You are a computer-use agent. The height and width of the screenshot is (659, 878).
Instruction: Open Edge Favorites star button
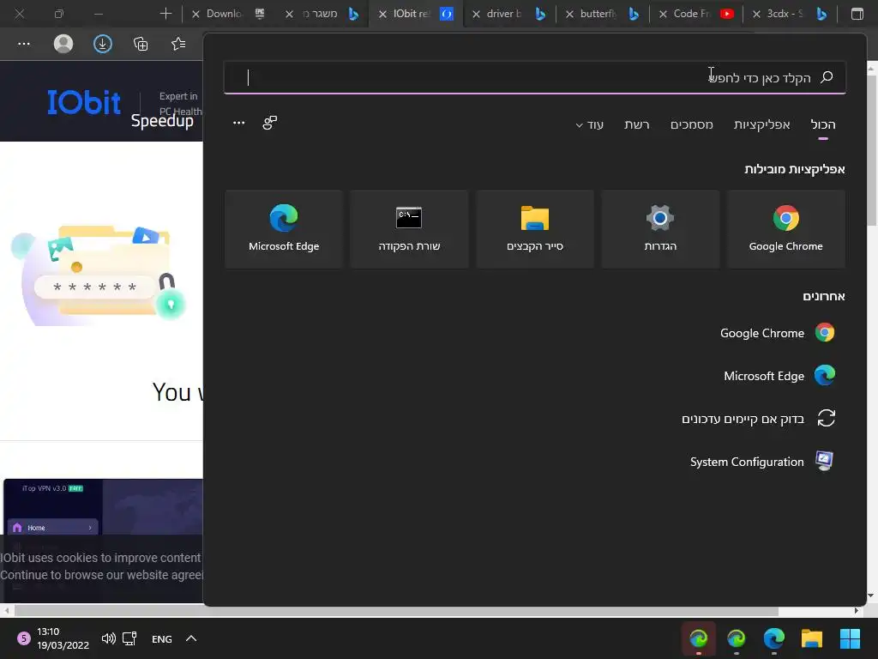click(178, 44)
